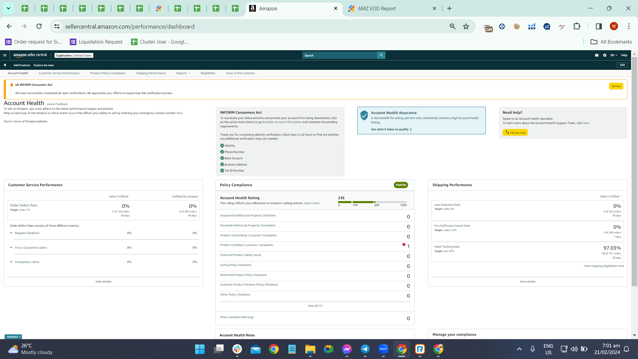The height and width of the screenshot is (359, 638).
Task: Close the FEEDBACK tab at bottom left
Action: [20, 337]
